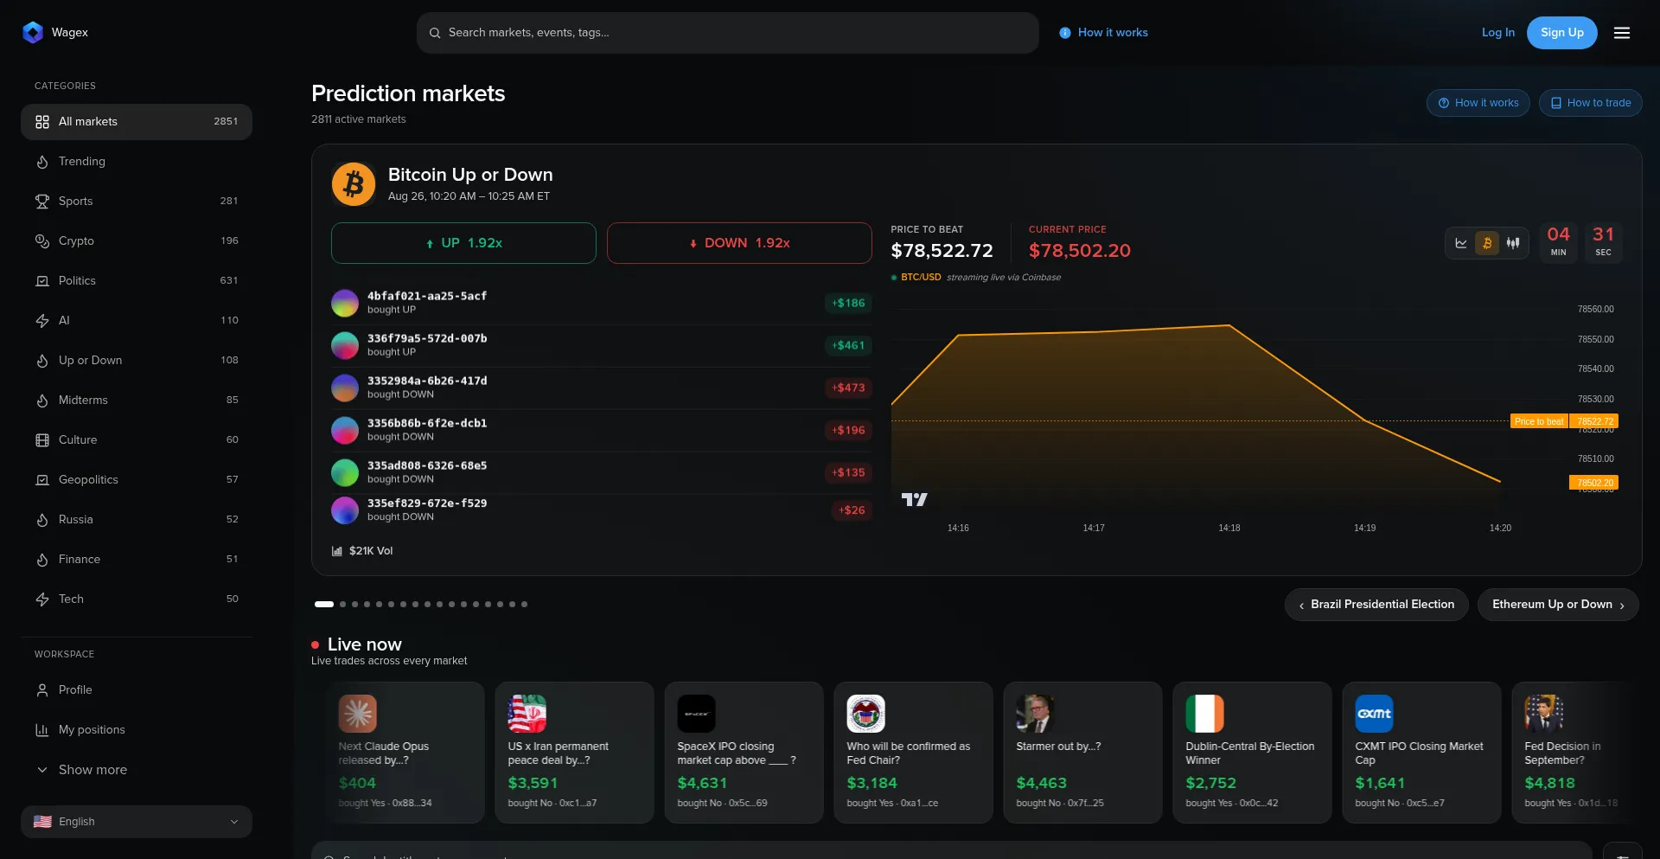Click the $78,502.20 current price
This screenshot has width=1660, height=859.
coord(1080,251)
